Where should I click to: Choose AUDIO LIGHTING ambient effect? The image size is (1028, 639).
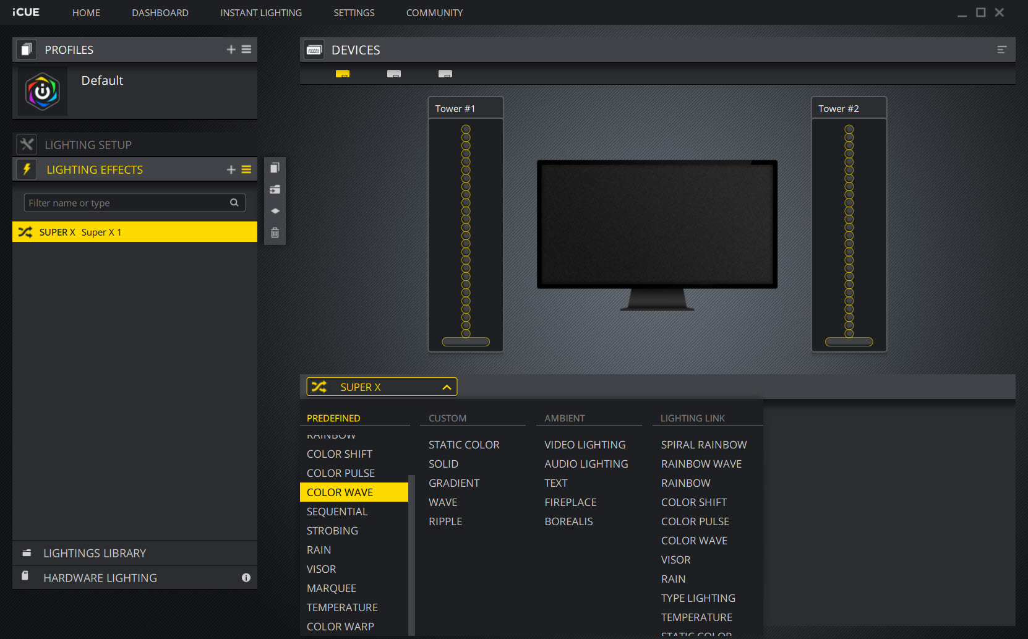(586, 464)
